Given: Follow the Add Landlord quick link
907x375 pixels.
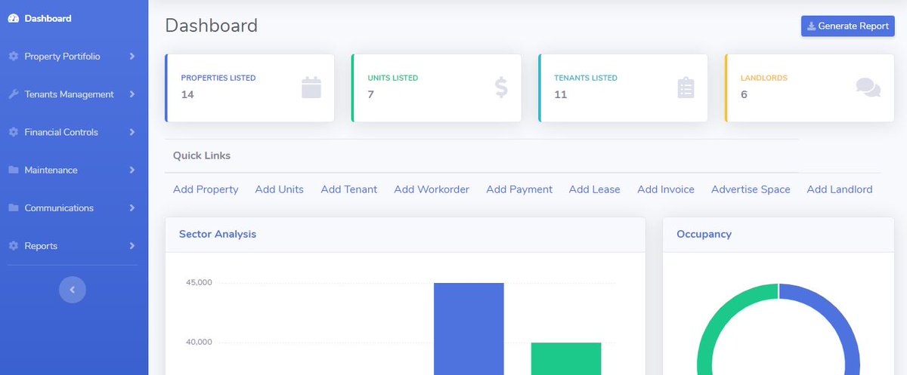Looking at the screenshot, I should (x=840, y=189).
